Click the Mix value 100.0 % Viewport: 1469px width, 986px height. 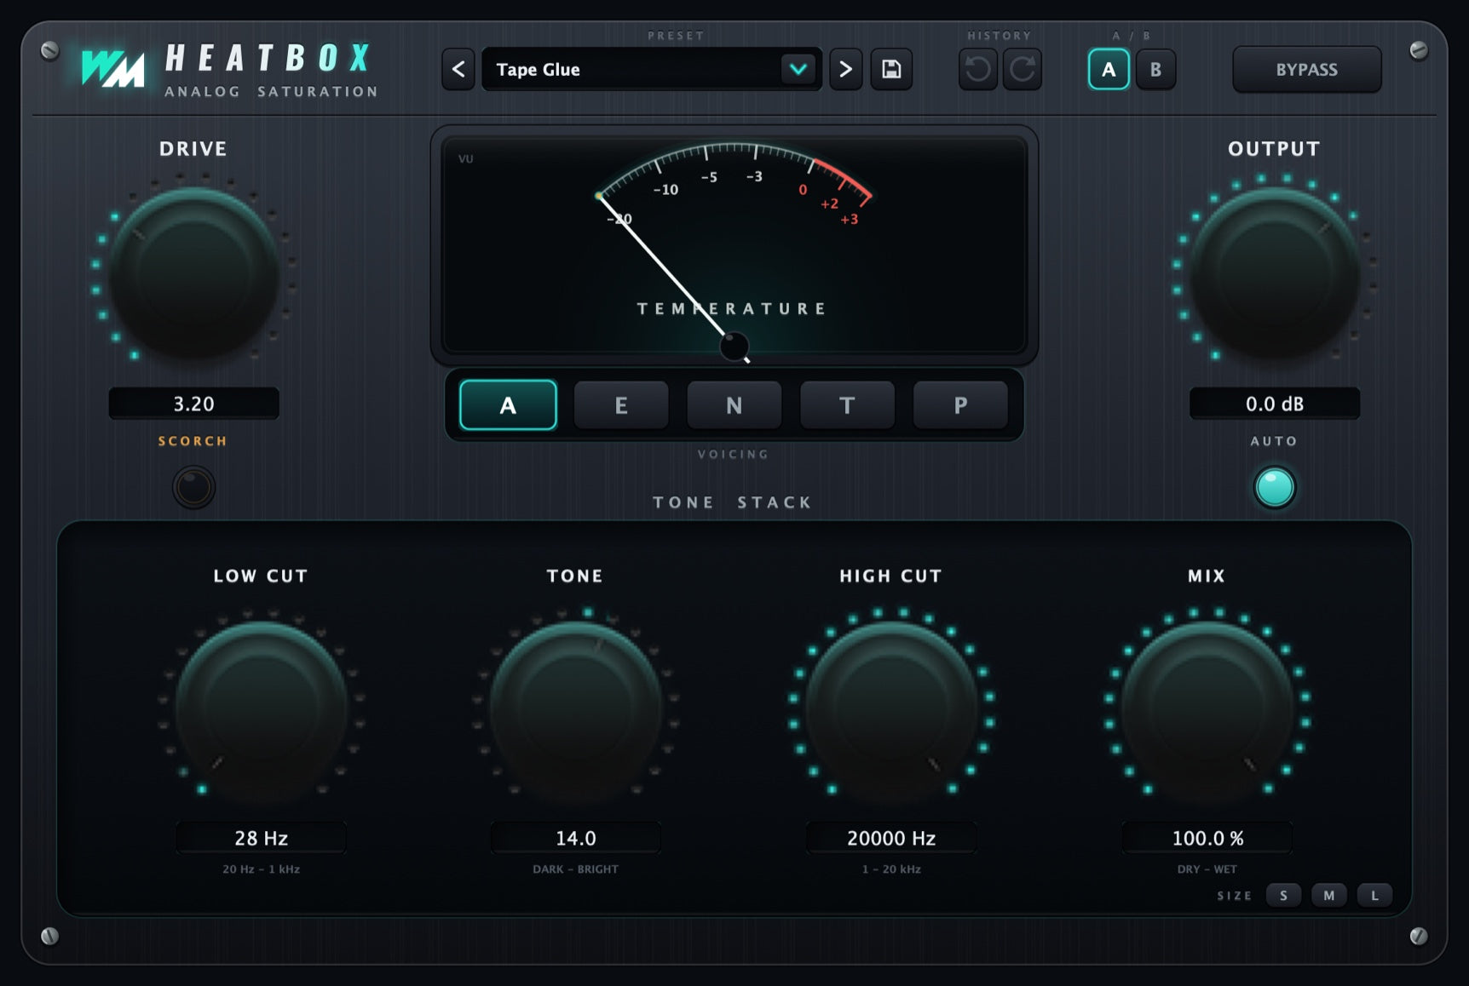(1207, 838)
